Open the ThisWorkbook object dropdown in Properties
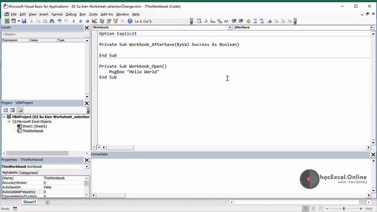The height and width of the screenshot is (212, 377). tap(87, 167)
